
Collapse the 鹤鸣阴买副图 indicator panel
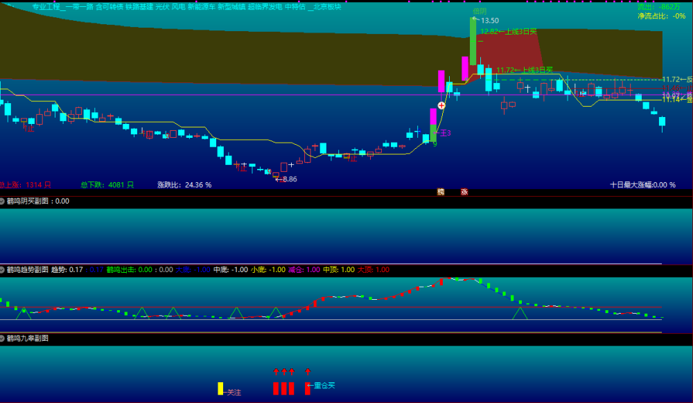tap(2, 201)
